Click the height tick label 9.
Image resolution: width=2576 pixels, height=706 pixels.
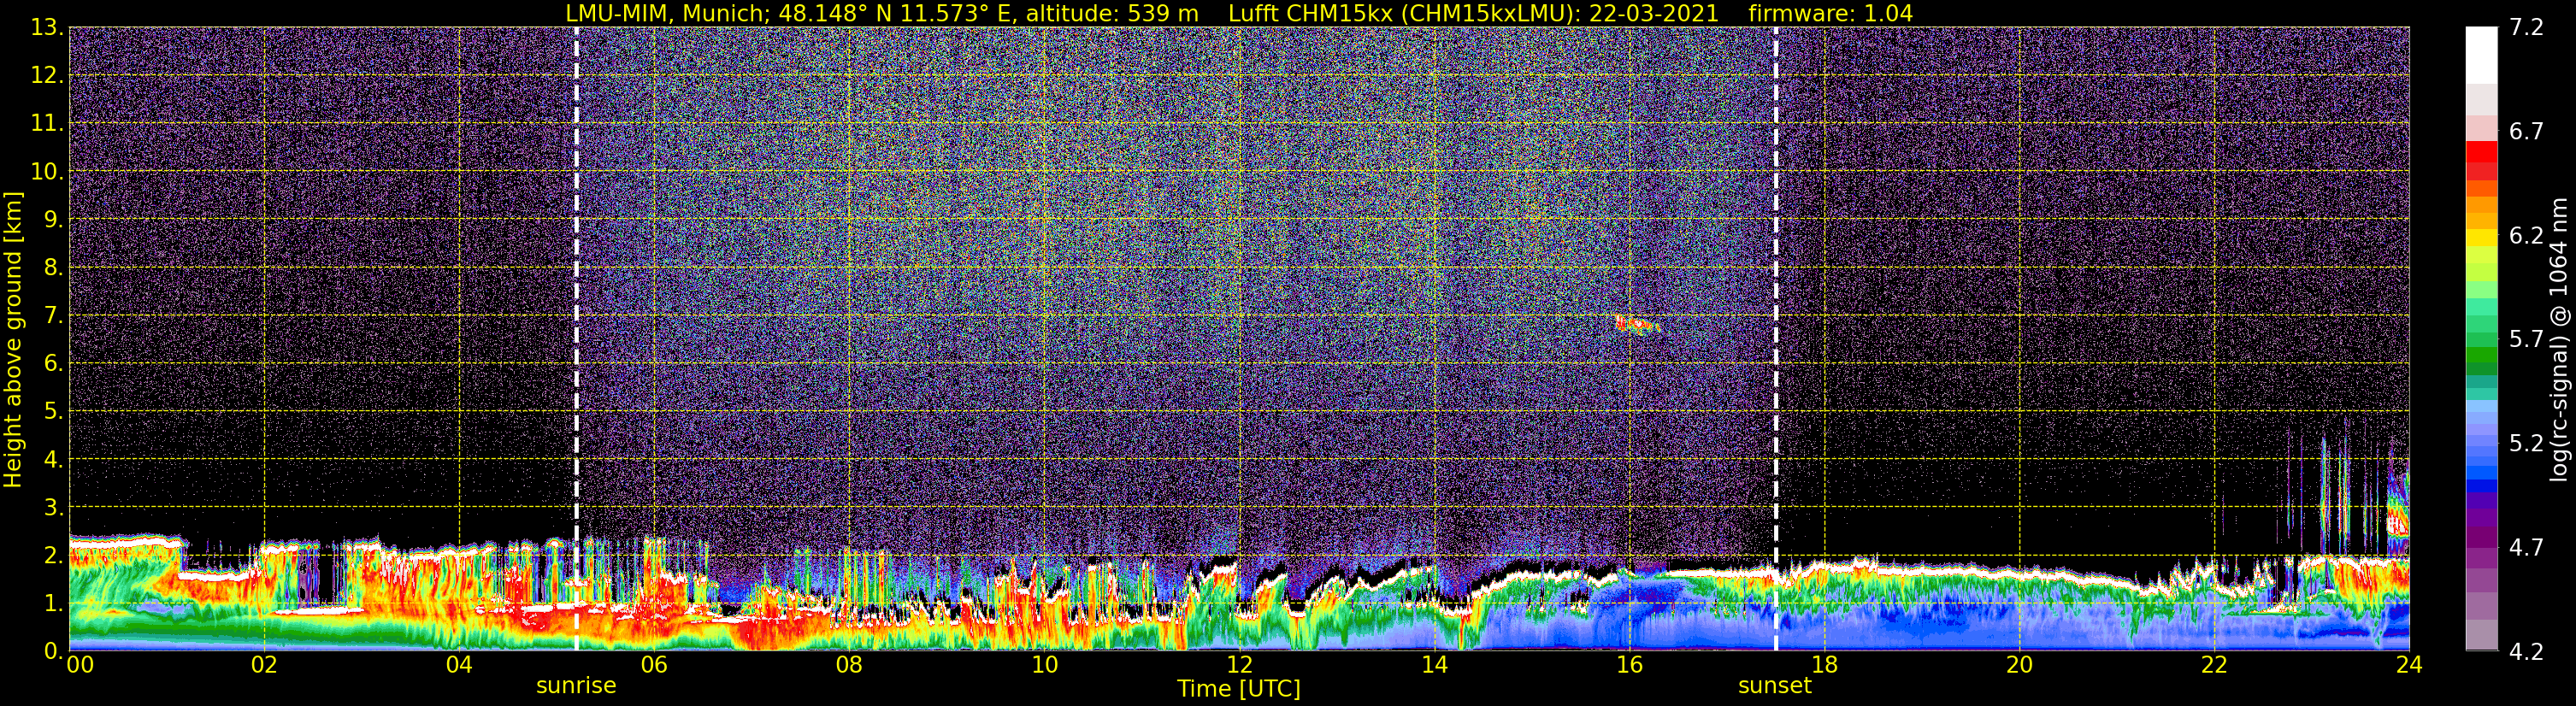pyautogui.click(x=52, y=220)
